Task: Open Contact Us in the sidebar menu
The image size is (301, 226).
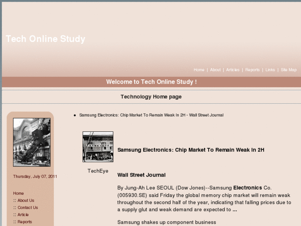Action: [x=28, y=207]
